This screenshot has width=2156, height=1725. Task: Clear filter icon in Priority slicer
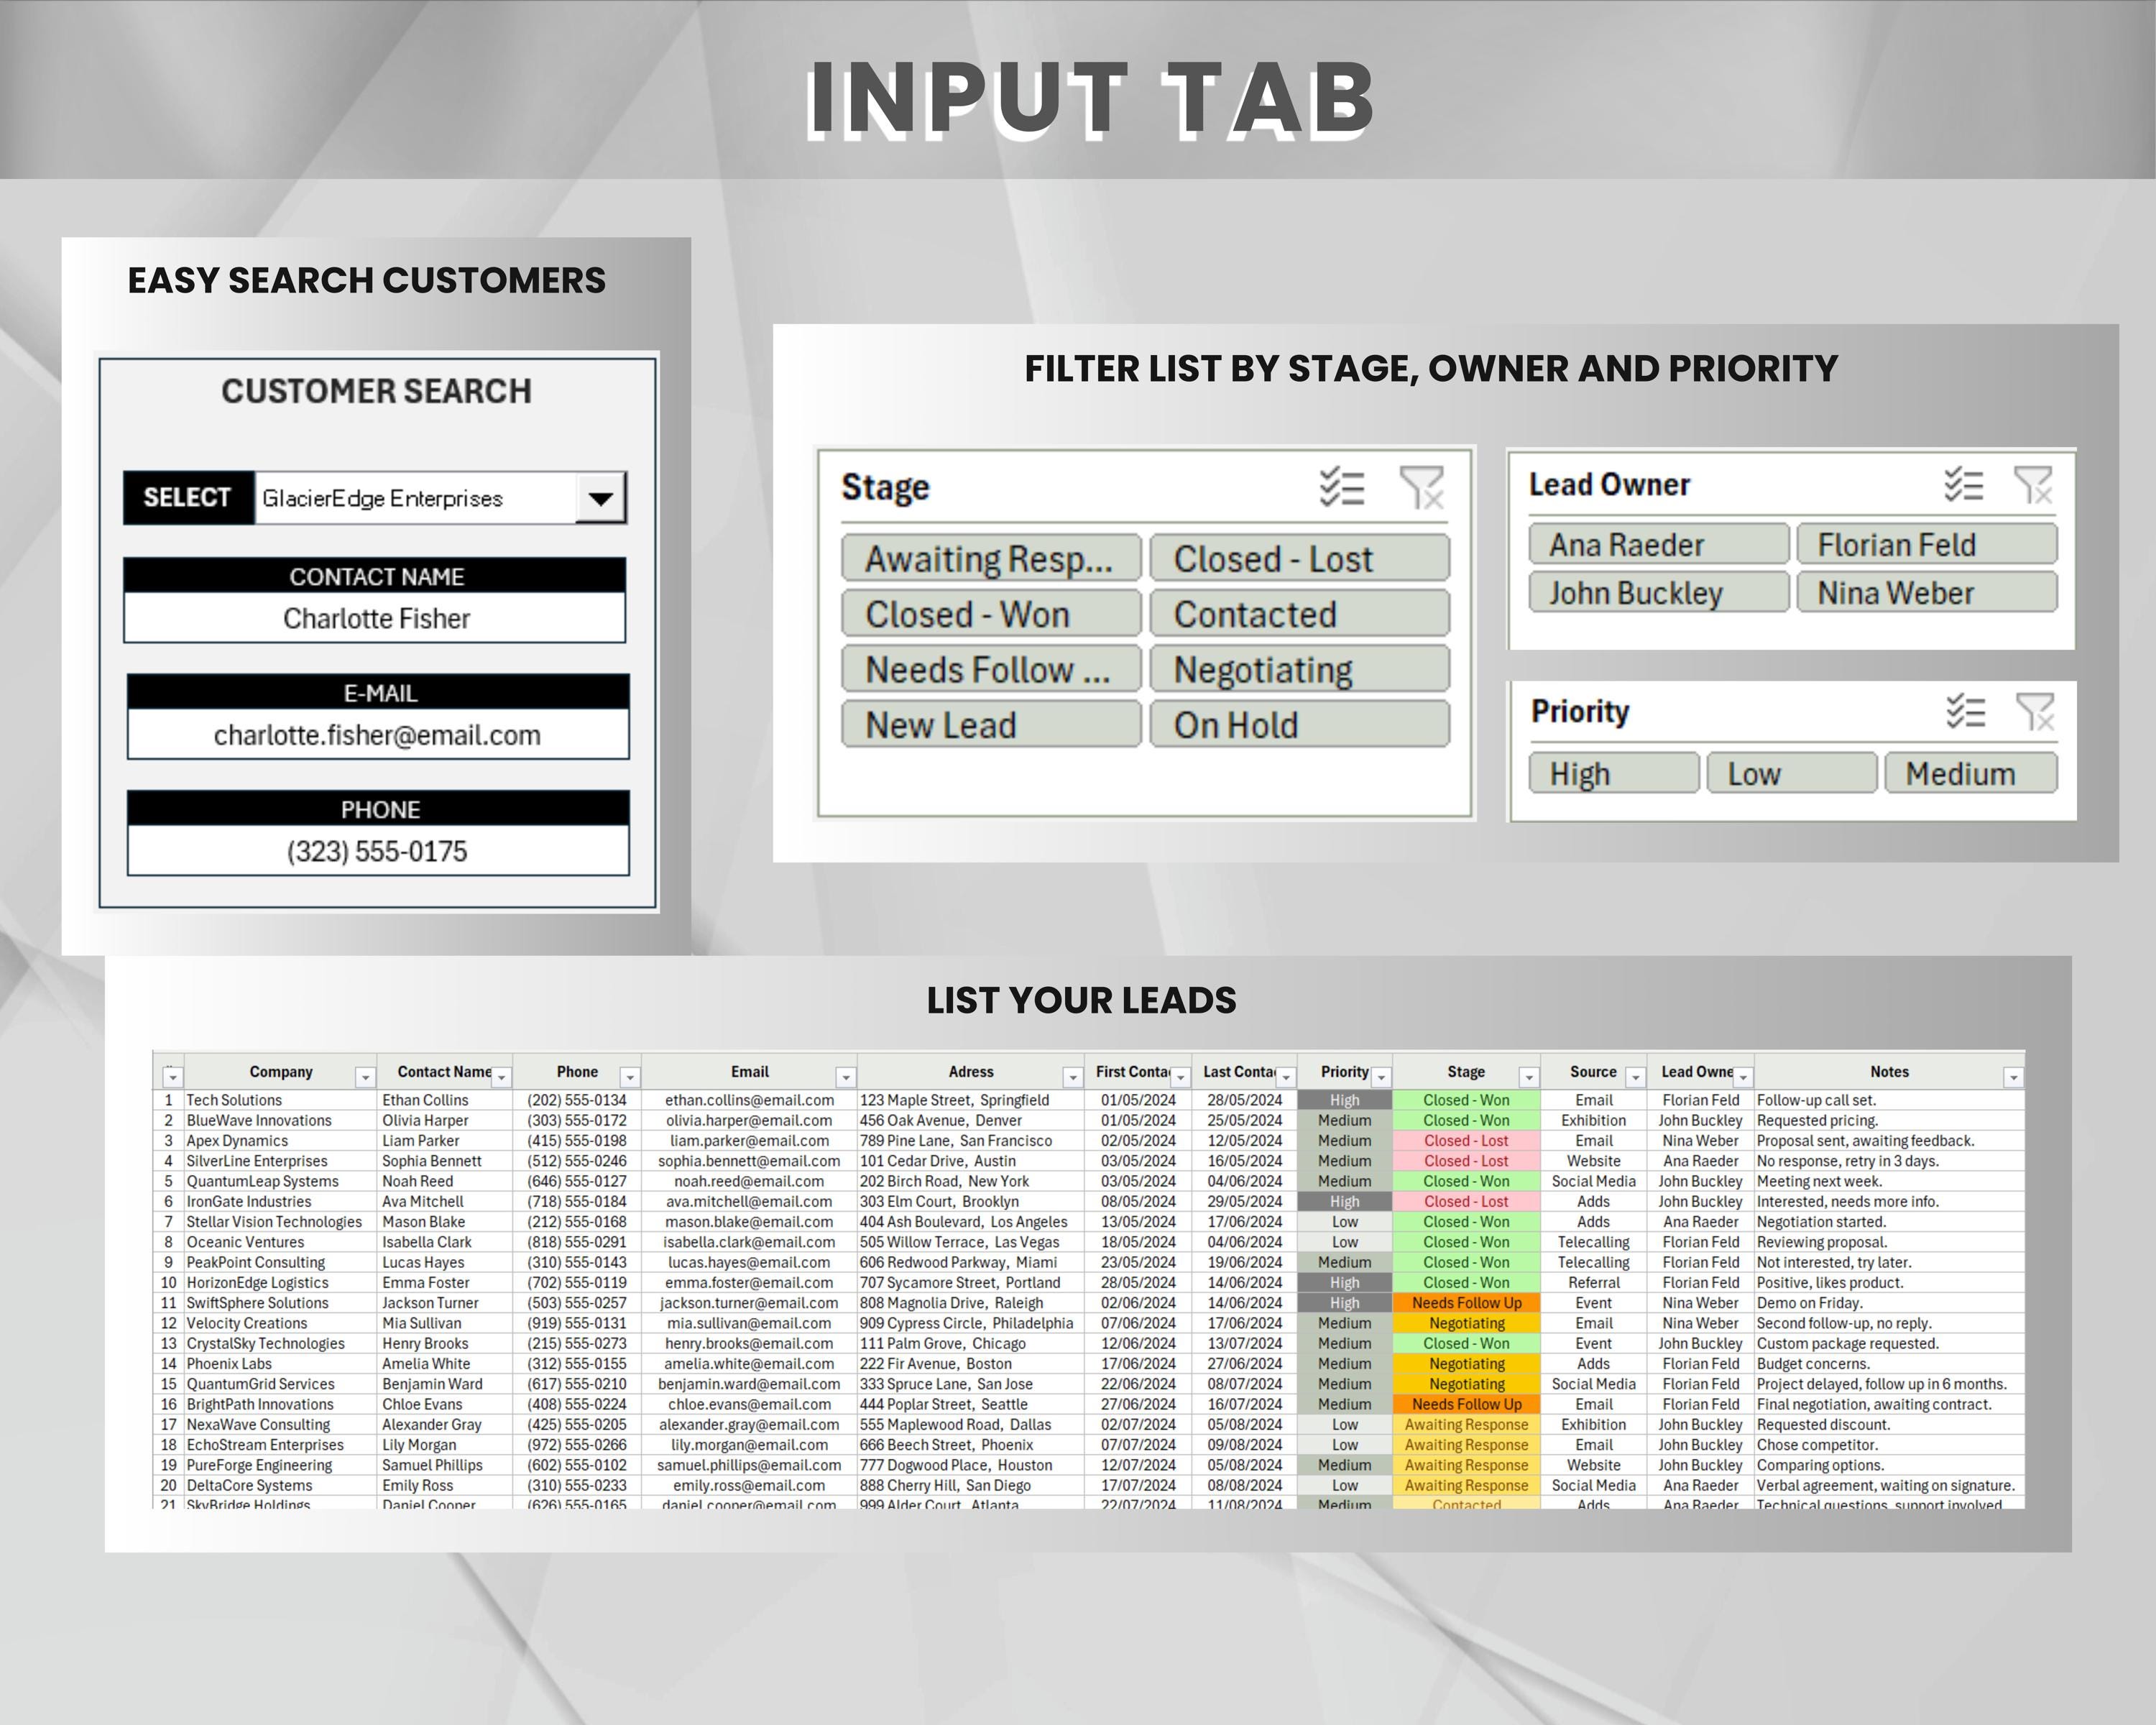tap(2035, 711)
